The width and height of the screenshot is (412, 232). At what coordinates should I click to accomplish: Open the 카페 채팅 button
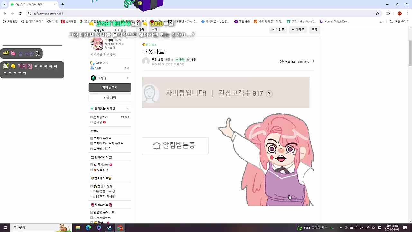pos(110,98)
